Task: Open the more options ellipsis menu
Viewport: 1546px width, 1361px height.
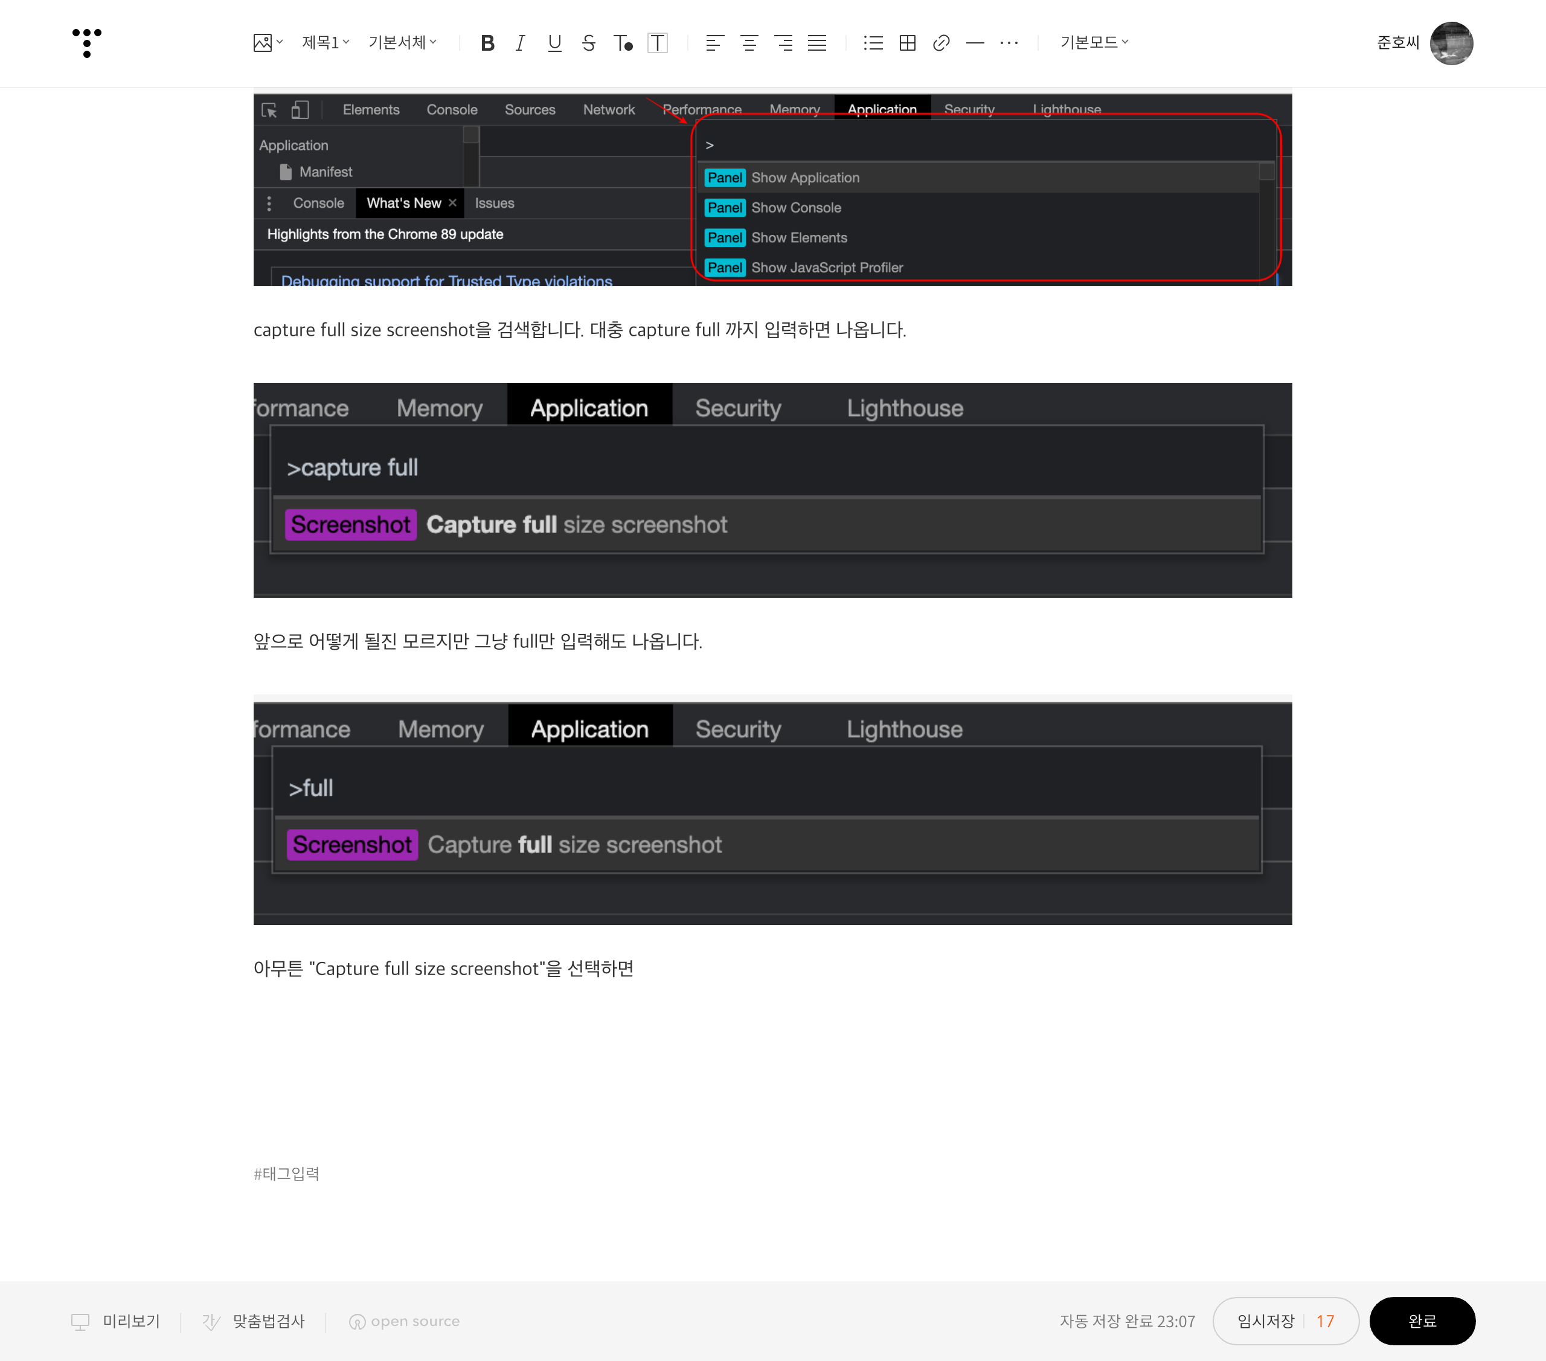Action: (1009, 43)
